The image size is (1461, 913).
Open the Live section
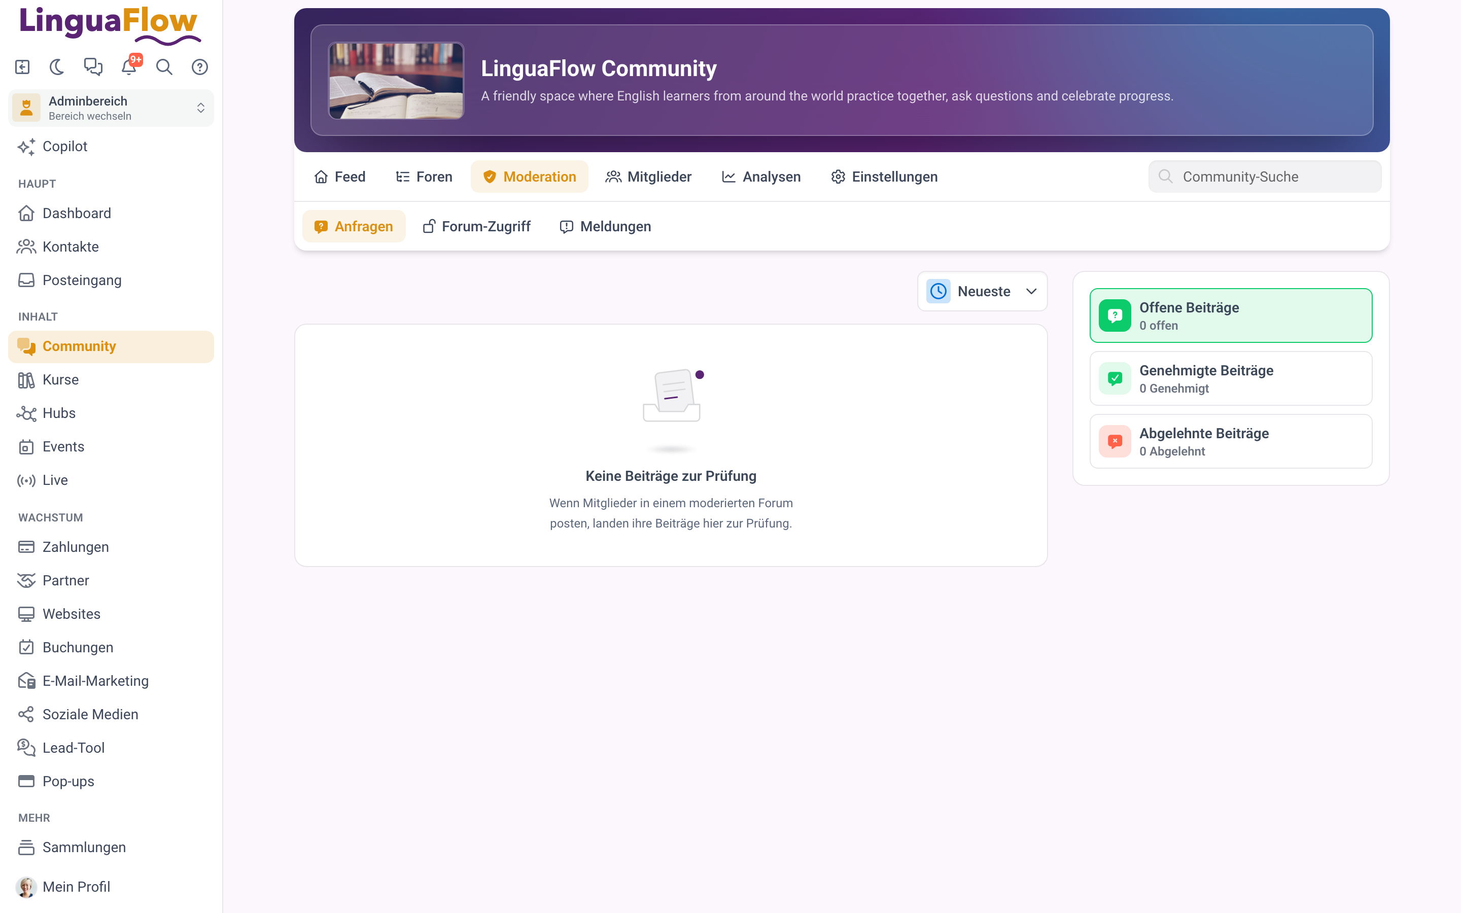tap(111, 481)
